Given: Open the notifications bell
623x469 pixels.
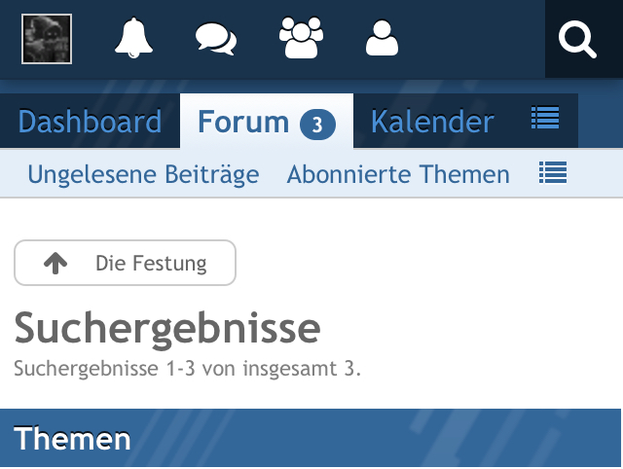Looking at the screenshot, I should tap(133, 39).
